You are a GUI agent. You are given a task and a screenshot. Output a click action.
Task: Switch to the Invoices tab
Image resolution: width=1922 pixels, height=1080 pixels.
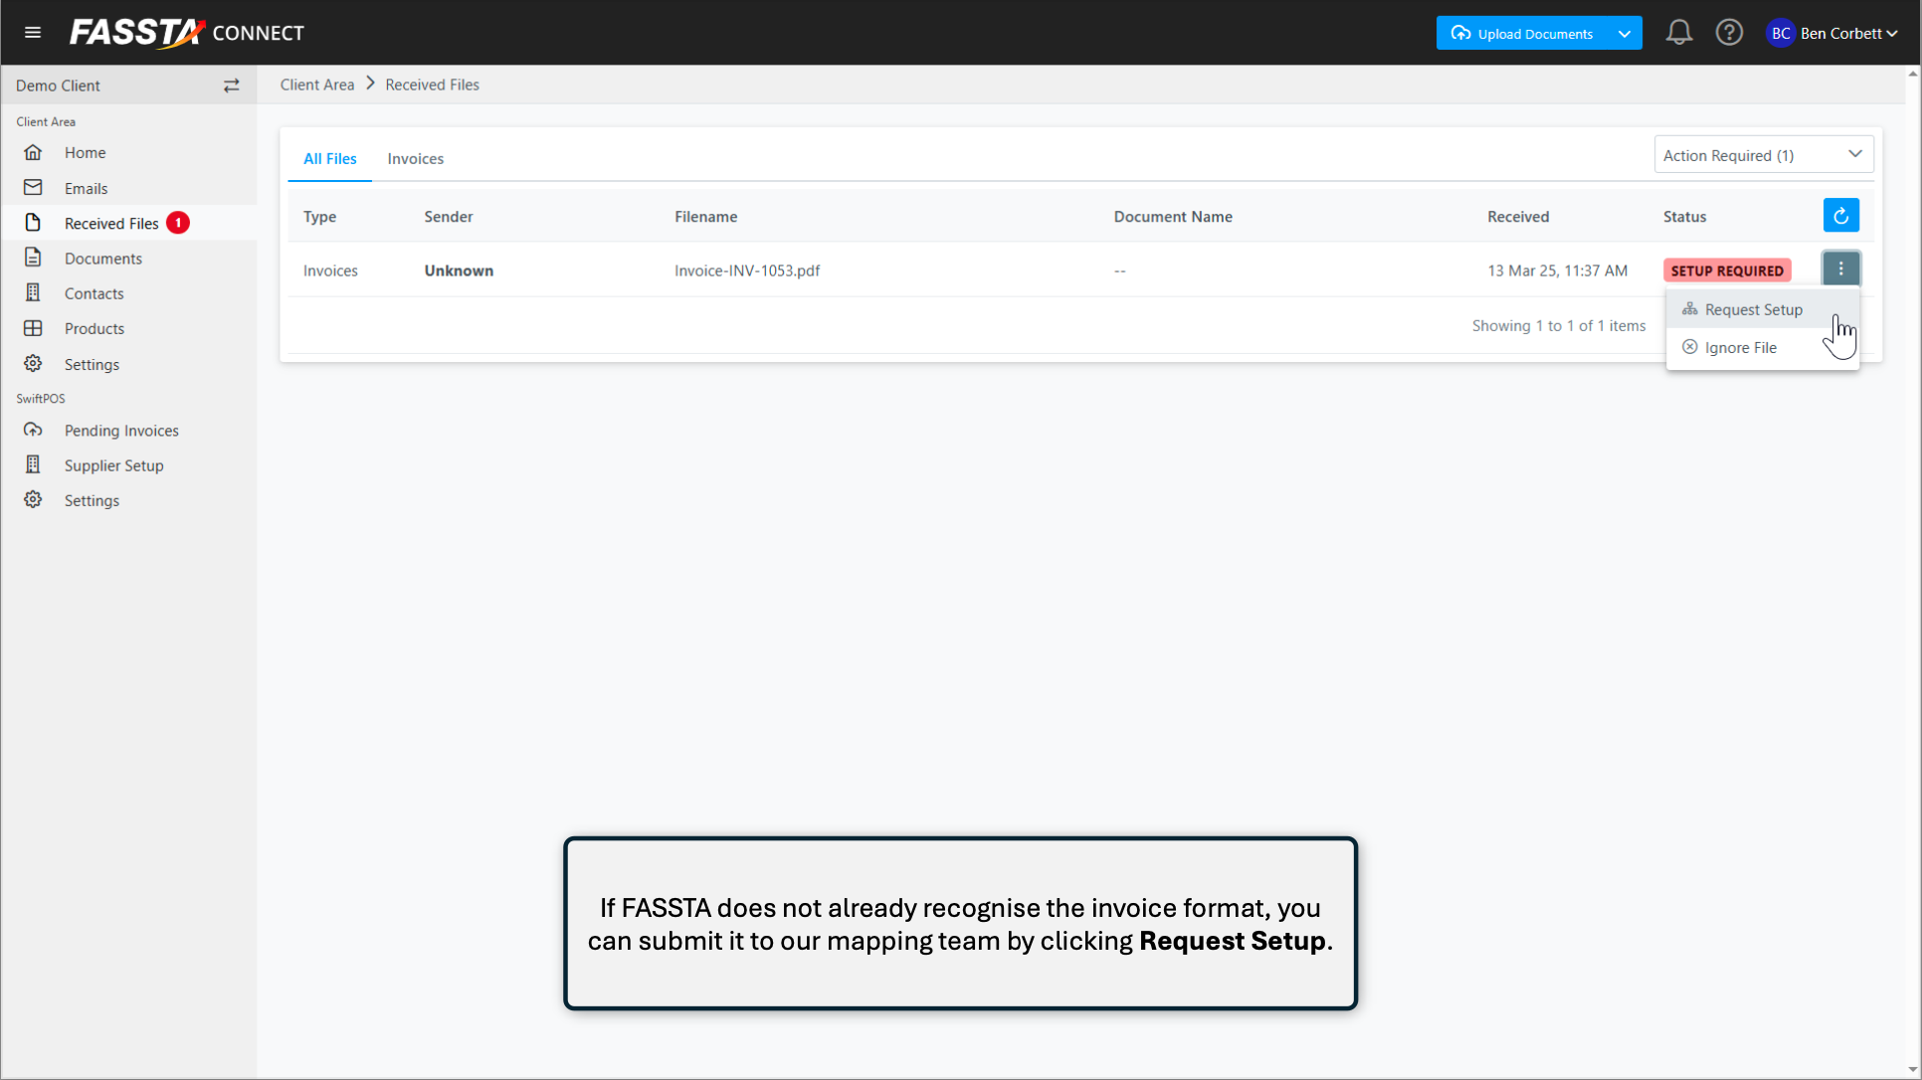click(x=415, y=158)
